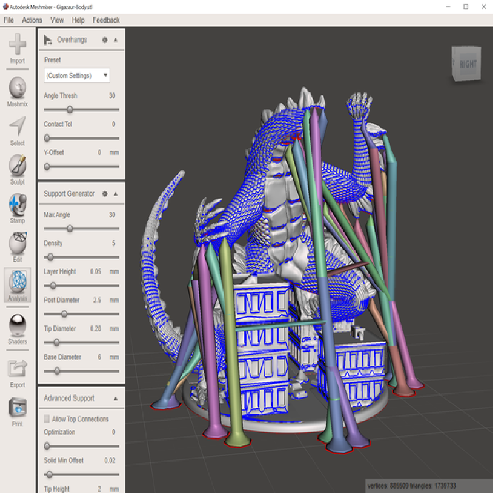Image resolution: width=493 pixels, height=493 pixels.
Task: Click the Solid Min Offset value 0.02
Action: (x=110, y=460)
